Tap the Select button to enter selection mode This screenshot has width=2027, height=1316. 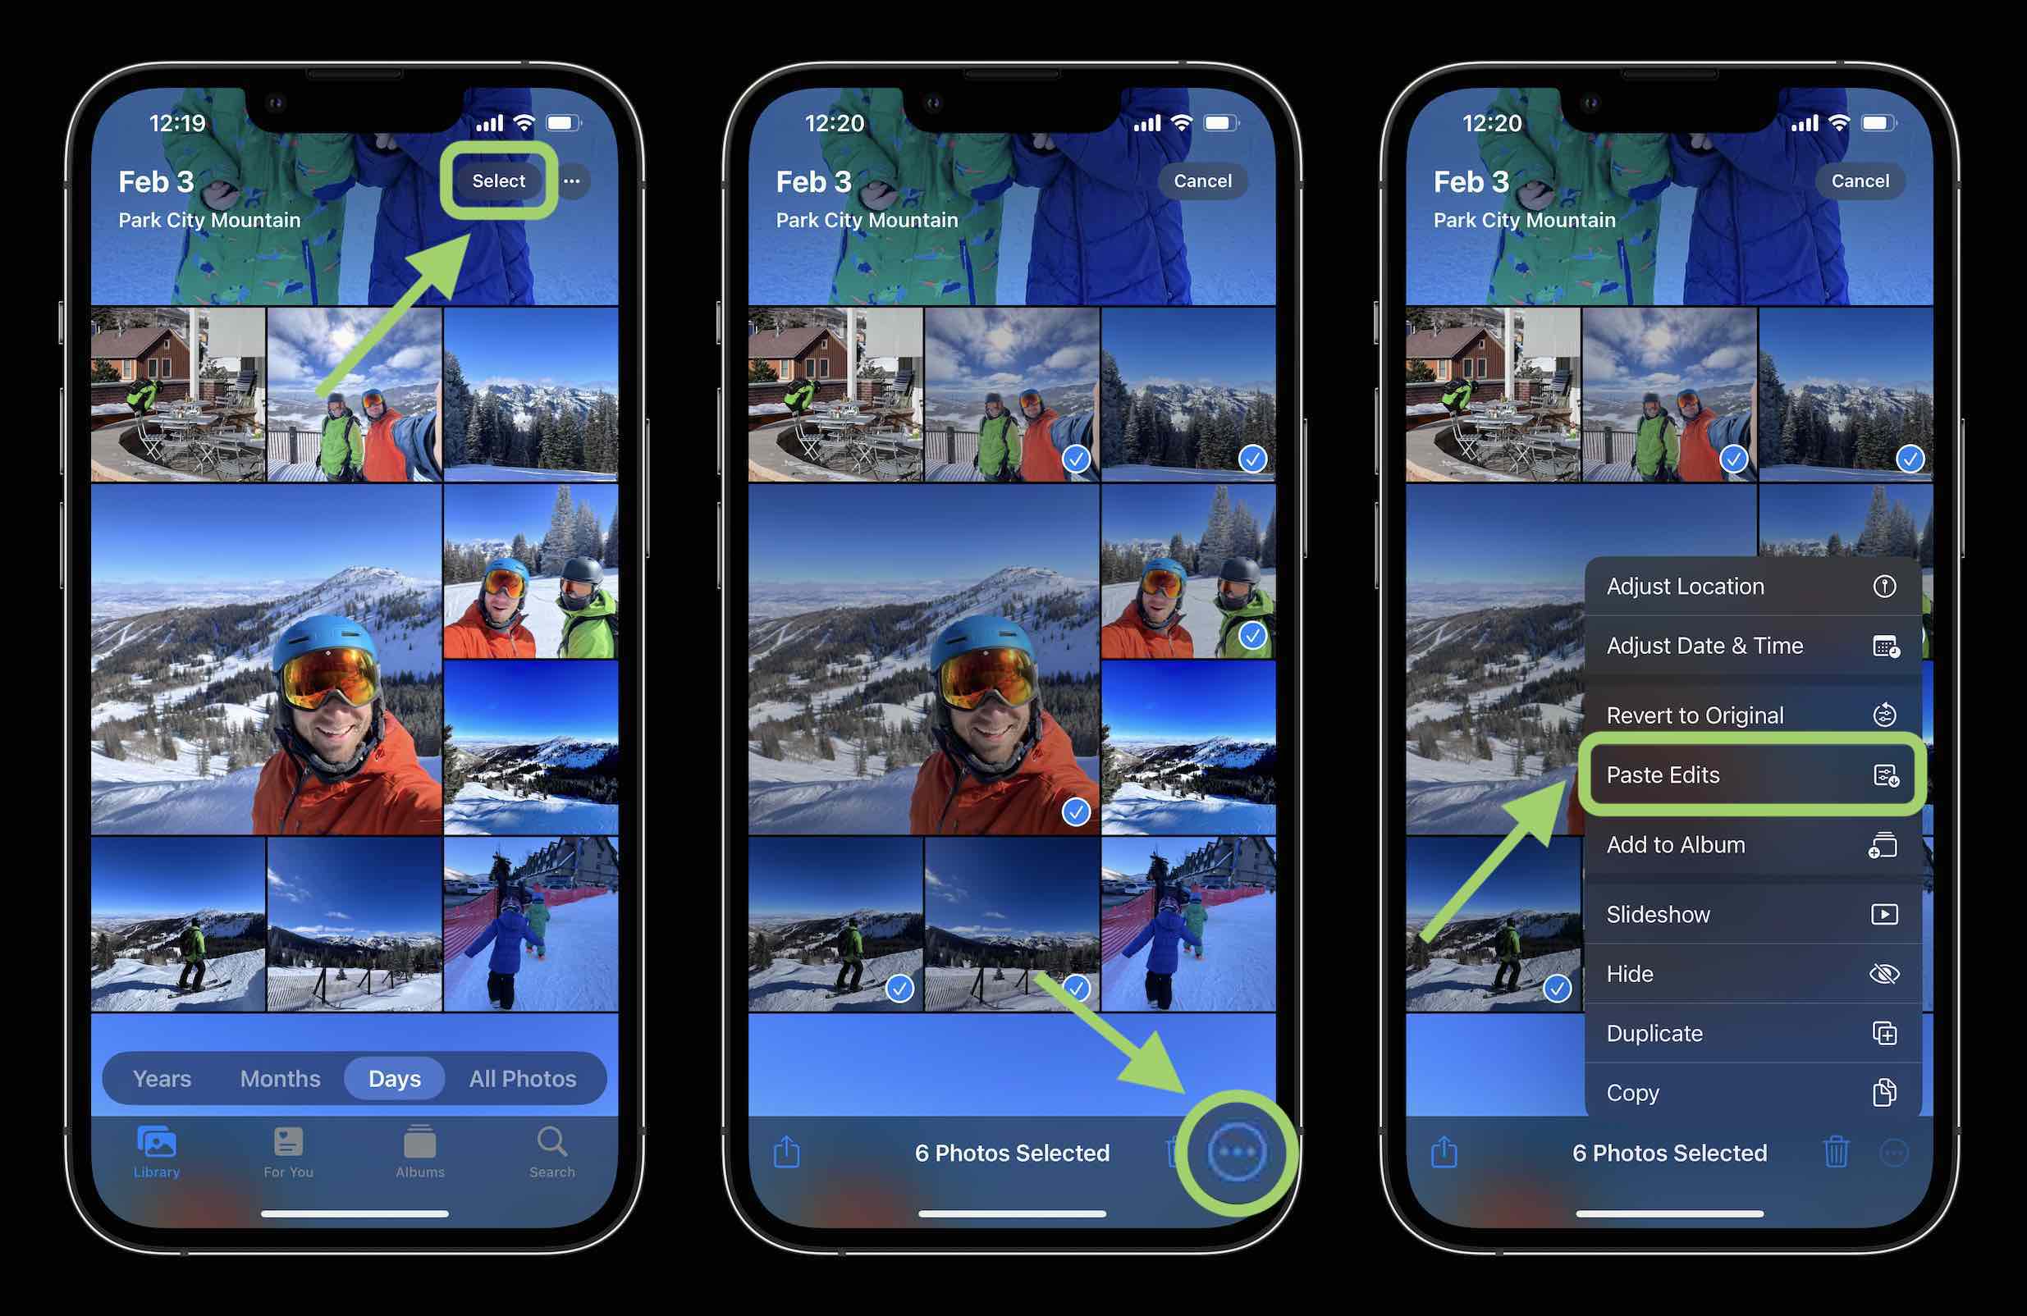(x=498, y=180)
